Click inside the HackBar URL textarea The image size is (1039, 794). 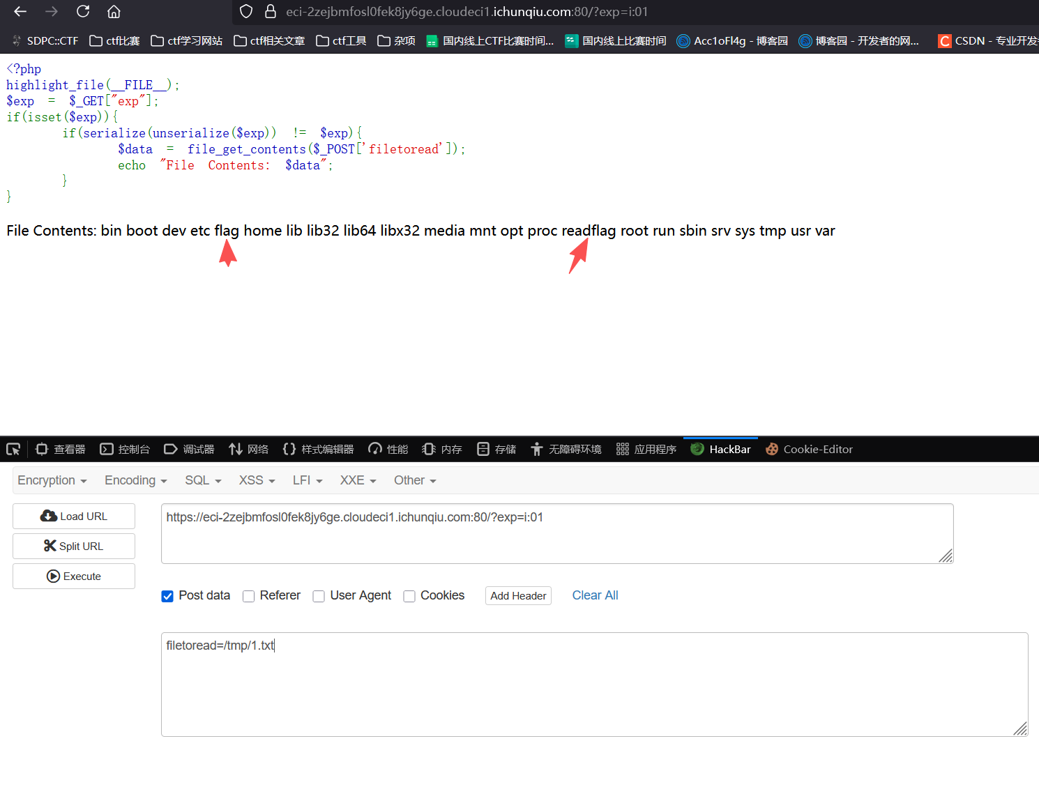coord(557,533)
